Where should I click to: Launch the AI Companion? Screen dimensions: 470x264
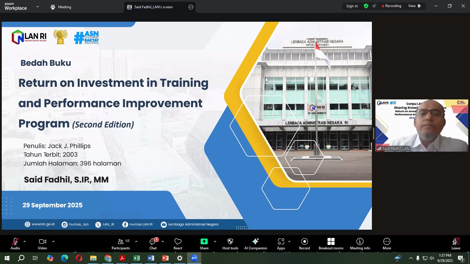pyautogui.click(x=256, y=243)
